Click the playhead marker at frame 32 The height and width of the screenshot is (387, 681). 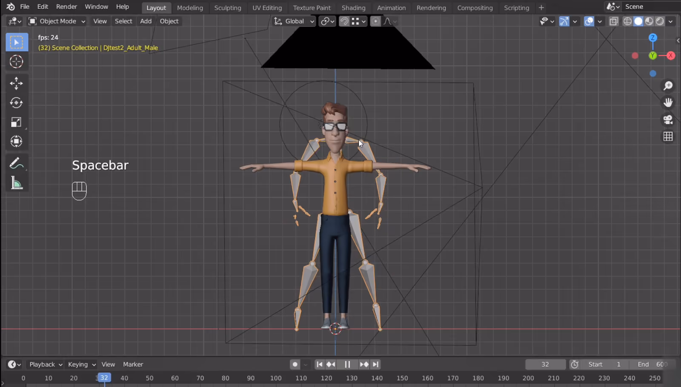point(104,378)
